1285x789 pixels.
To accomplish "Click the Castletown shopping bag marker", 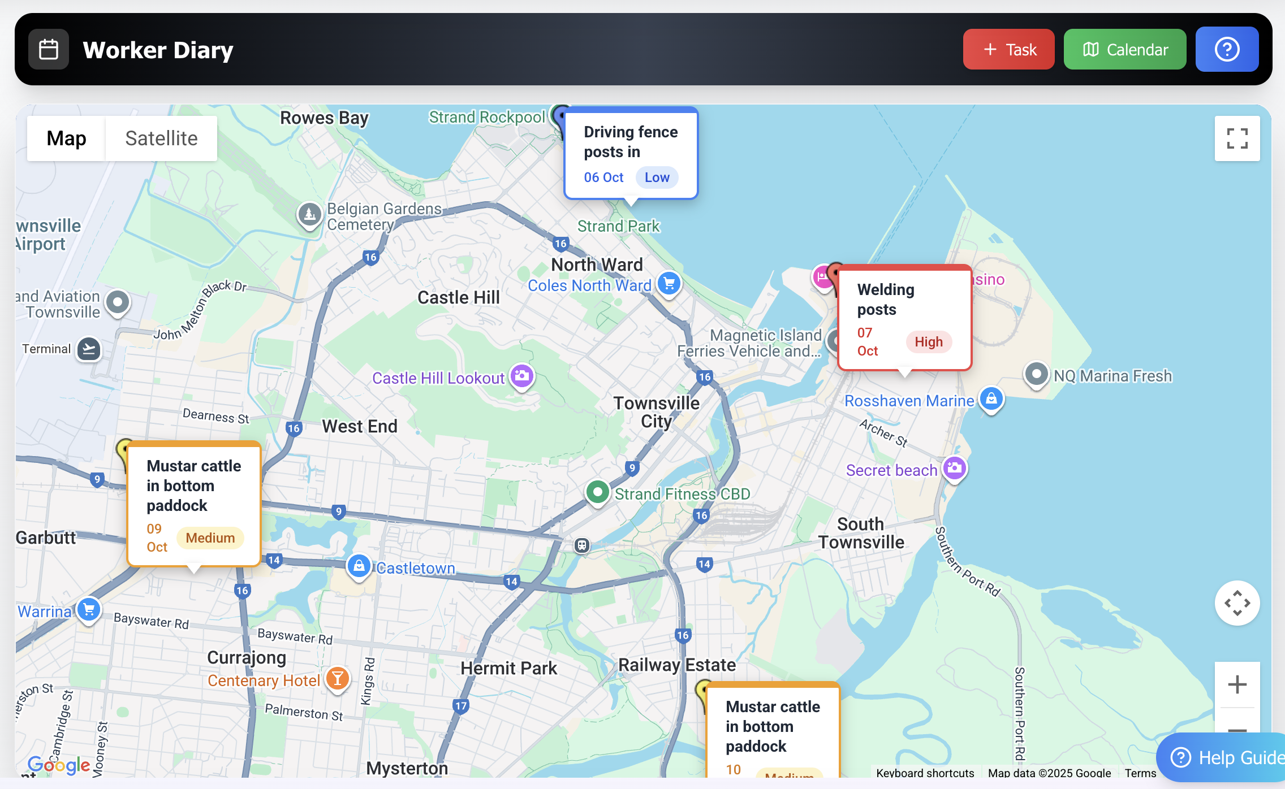I will 359,566.
